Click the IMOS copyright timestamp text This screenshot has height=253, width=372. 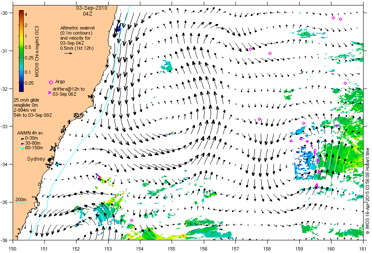pos(367,192)
